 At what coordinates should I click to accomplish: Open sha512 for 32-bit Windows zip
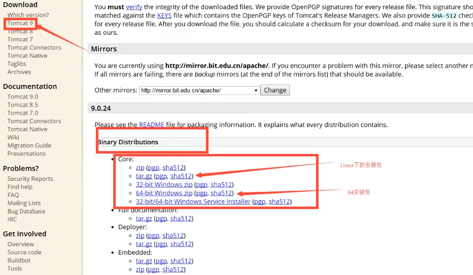(221, 184)
